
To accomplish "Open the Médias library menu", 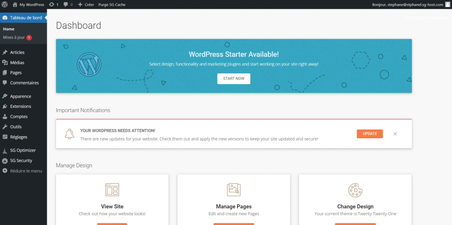I will coord(17,62).
